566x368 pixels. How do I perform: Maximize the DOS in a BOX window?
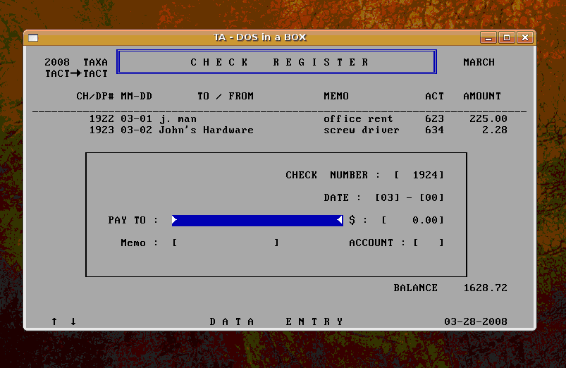pos(506,38)
